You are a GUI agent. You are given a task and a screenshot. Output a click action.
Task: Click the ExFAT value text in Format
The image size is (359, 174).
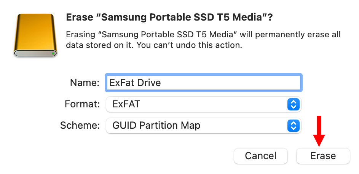[x=126, y=104]
